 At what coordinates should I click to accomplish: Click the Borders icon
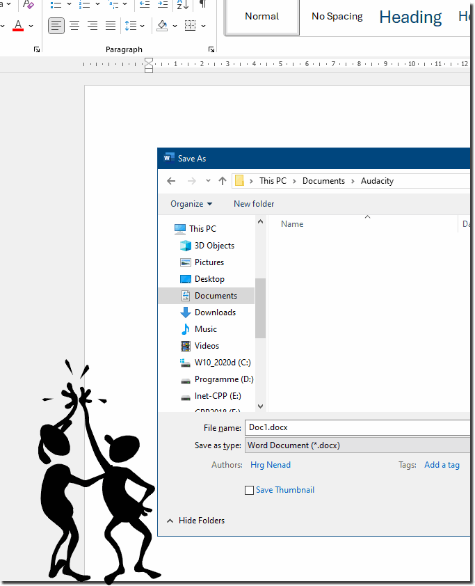tap(190, 26)
